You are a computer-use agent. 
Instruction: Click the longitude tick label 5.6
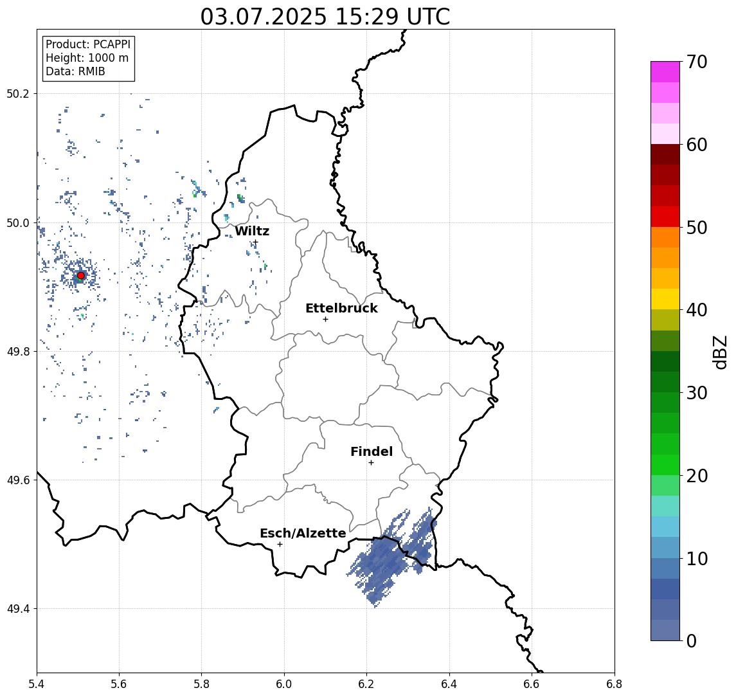pyautogui.click(x=119, y=684)
